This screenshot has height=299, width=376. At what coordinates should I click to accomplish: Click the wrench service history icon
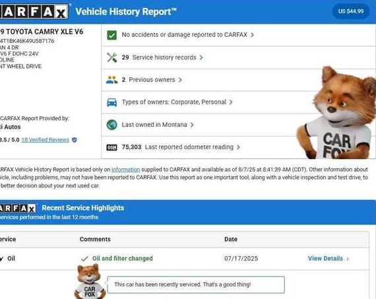click(111, 57)
